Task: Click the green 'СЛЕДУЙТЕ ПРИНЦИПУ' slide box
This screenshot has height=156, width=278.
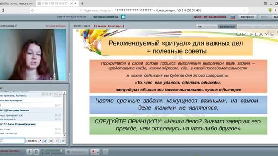Action: tap(178, 125)
